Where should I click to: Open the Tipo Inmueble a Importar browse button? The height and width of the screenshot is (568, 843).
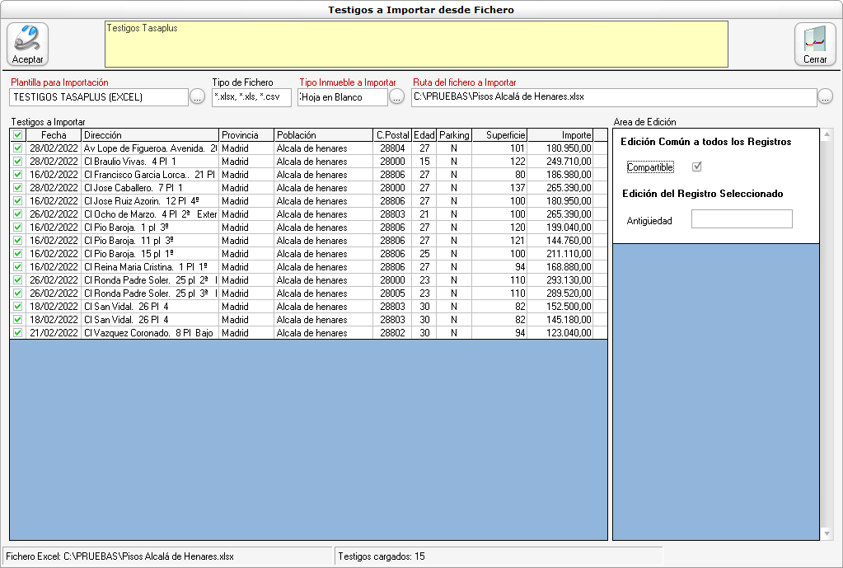[x=396, y=97]
